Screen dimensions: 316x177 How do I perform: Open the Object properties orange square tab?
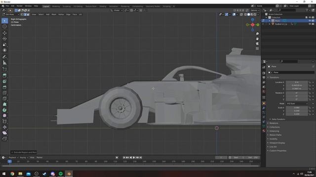click(x=264, y=103)
